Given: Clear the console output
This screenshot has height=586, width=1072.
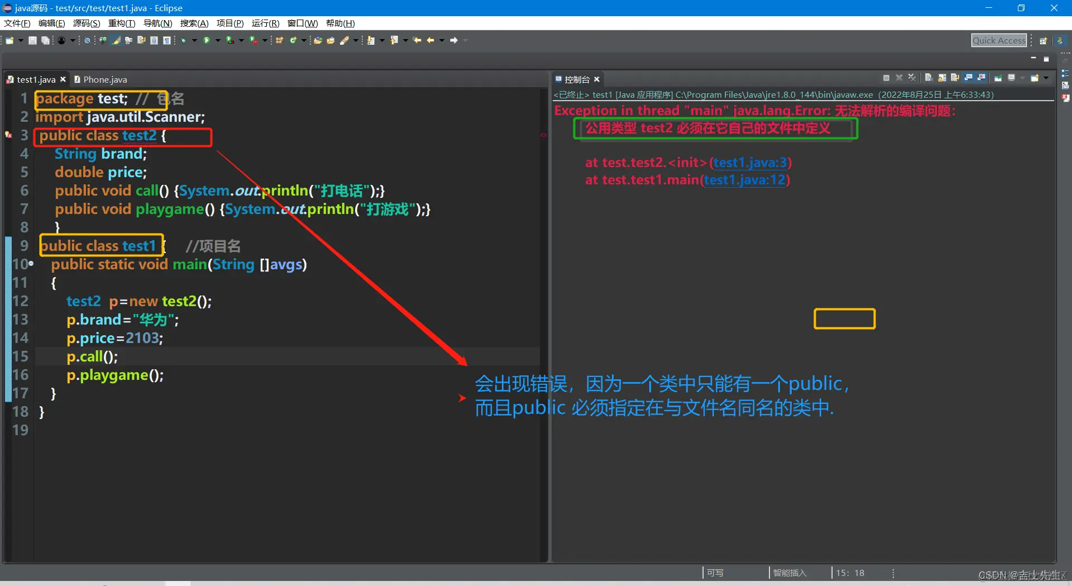Looking at the screenshot, I should tap(929, 78).
